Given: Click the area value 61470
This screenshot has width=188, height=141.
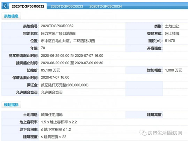Looking at the screenshot, I should (170, 41).
